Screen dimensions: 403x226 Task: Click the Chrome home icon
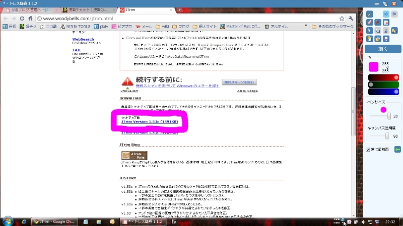[30, 19]
